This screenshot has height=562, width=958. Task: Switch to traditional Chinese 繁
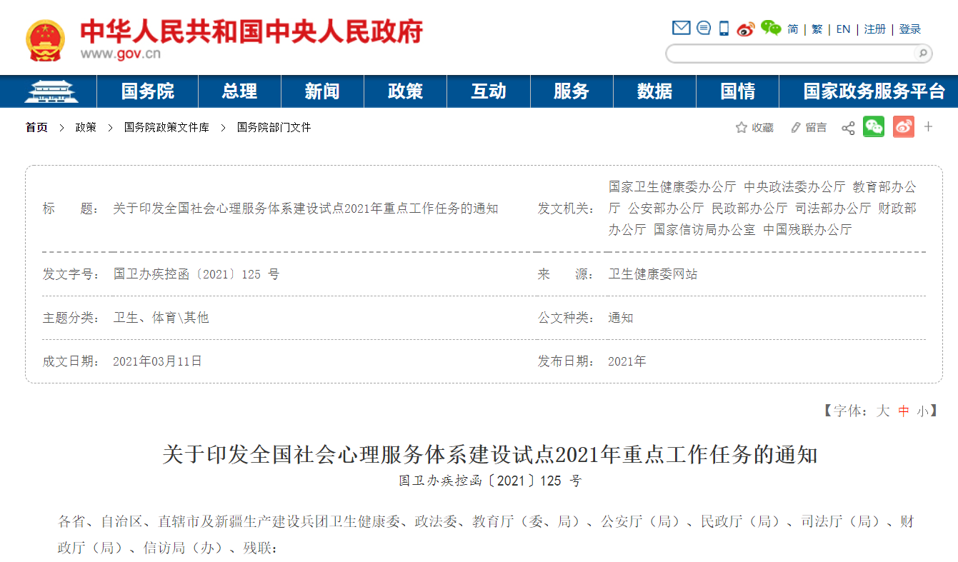[817, 29]
